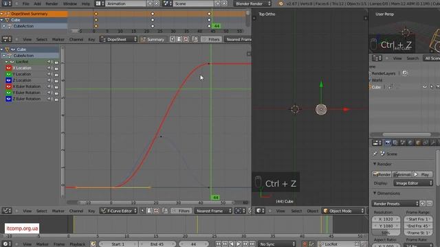Click the screen layout browse icon beside Animation

click(x=99, y=3)
